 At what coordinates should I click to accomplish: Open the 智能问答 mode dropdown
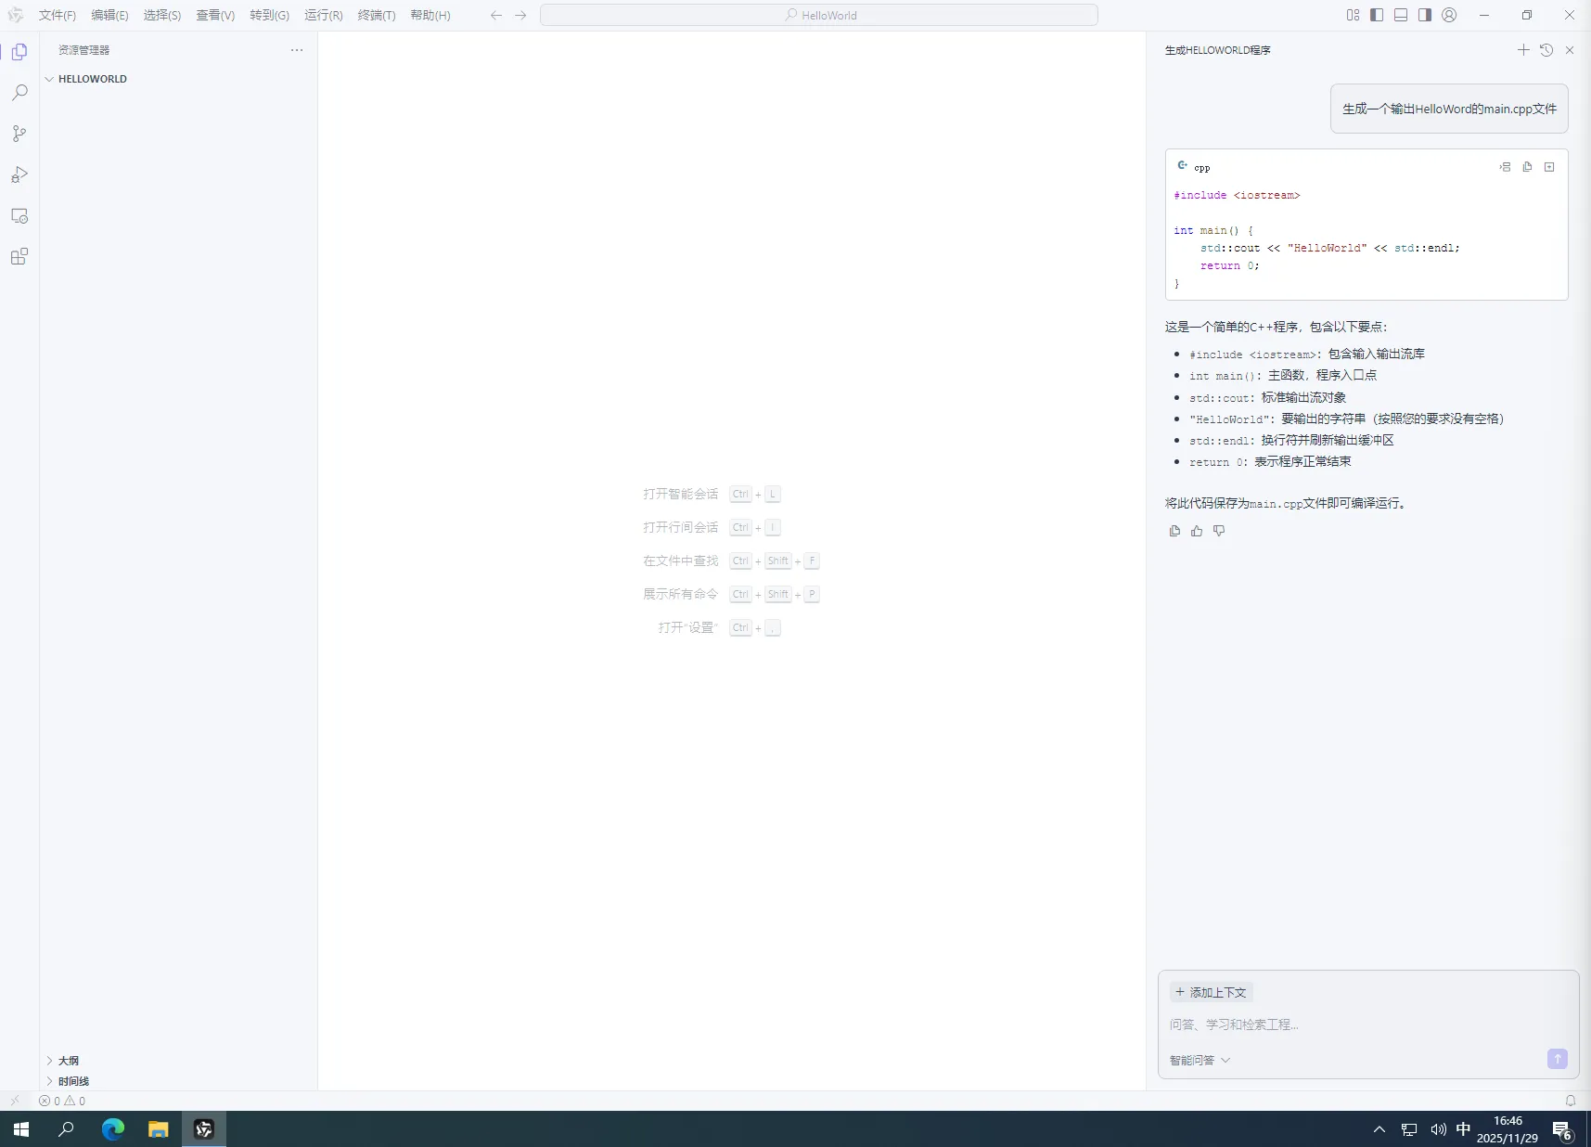(x=1200, y=1061)
